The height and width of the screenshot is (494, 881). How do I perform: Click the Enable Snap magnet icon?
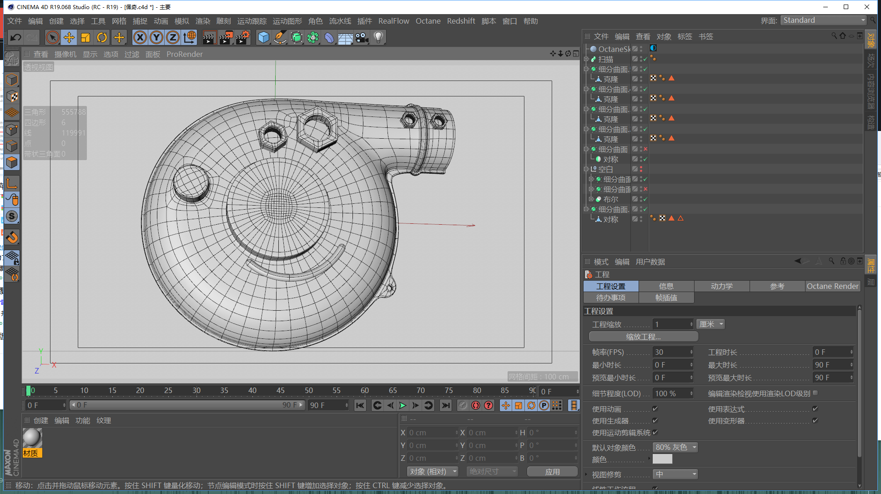click(12, 237)
